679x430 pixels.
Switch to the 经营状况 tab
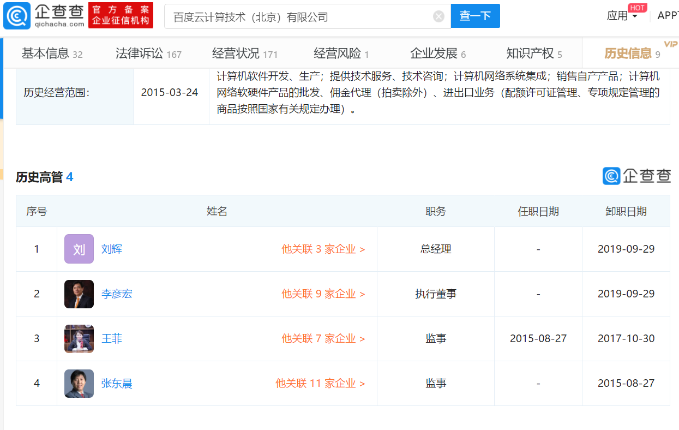point(245,53)
